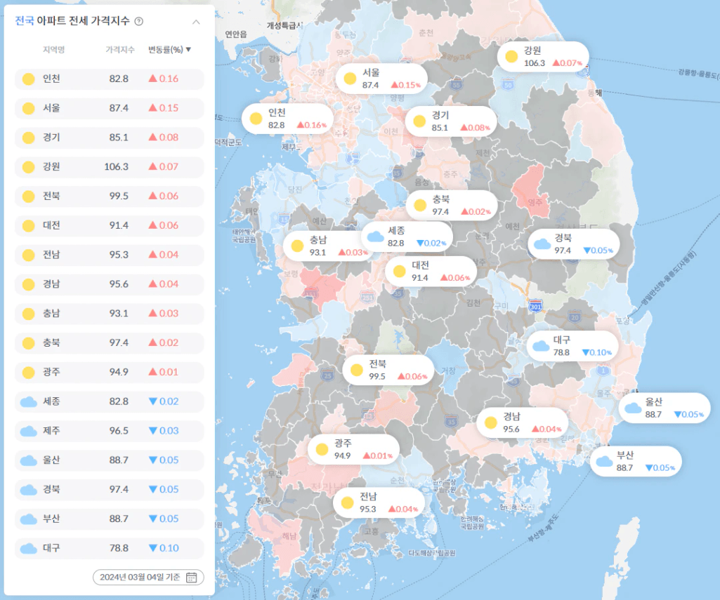Collapse the price index panel with chevron

point(196,22)
